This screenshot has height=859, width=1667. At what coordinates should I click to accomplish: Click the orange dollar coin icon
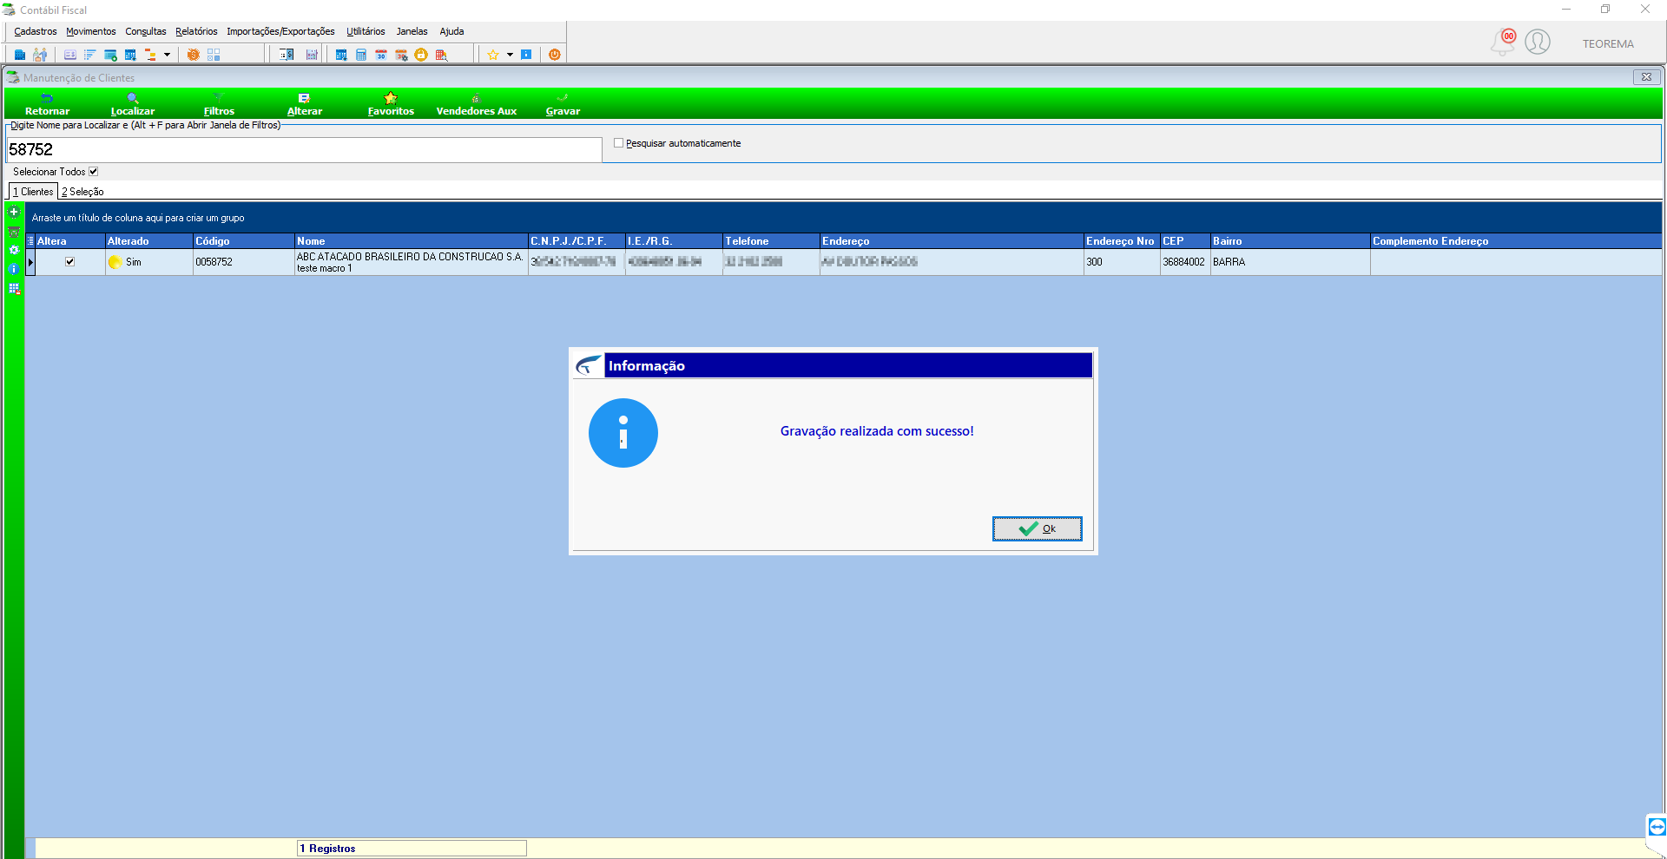pyautogui.click(x=193, y=55)
